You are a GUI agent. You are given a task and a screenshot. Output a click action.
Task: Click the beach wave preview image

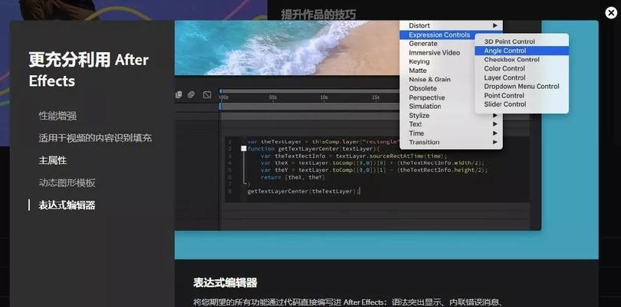click(x=287, y=48)
